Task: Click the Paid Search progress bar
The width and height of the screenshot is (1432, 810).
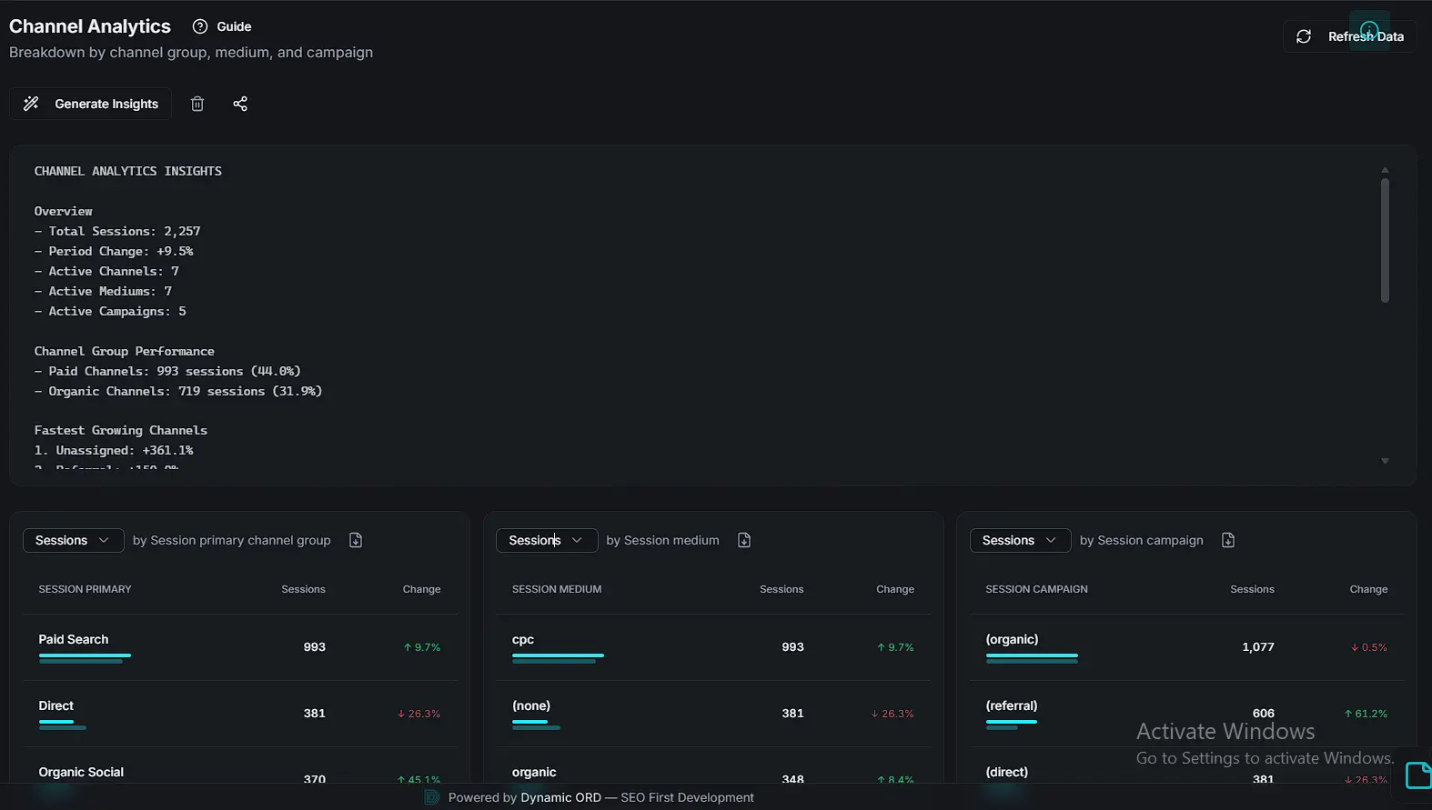Action: pyautogui.click(x=85, y=658)
